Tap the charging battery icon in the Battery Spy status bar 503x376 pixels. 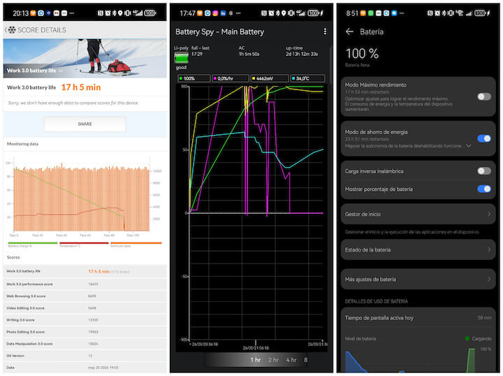[315, 13]
